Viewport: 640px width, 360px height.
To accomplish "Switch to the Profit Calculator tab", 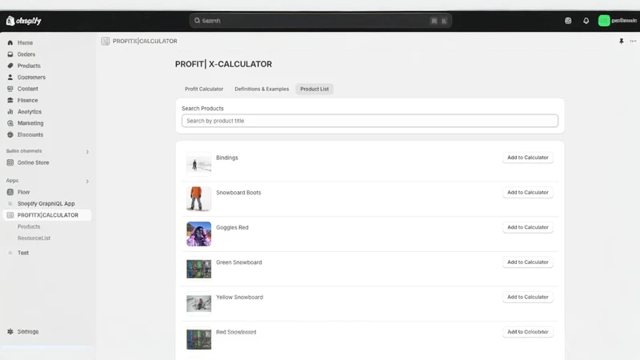I will pos(204,89).
